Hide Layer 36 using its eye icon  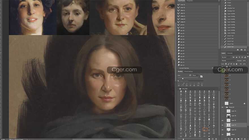222,120
